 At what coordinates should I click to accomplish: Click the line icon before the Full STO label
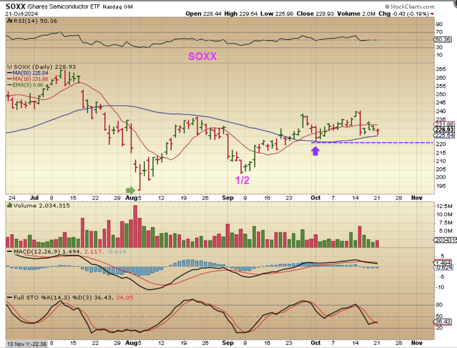(9, 298)
